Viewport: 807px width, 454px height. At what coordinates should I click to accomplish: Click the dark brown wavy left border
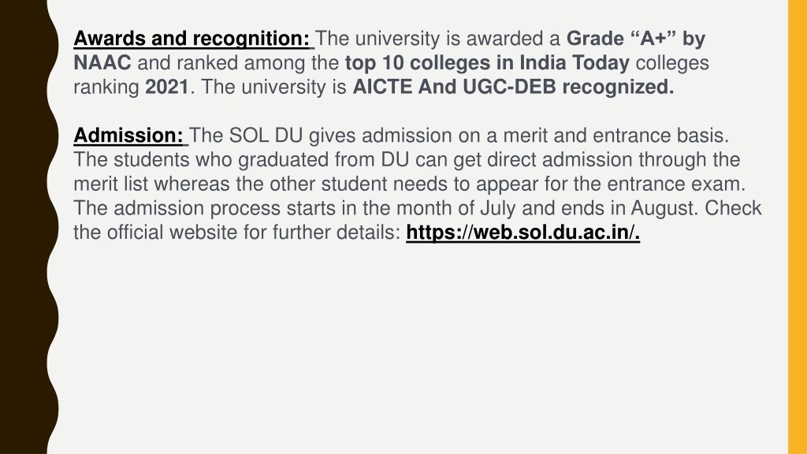[x=26, y=227]
